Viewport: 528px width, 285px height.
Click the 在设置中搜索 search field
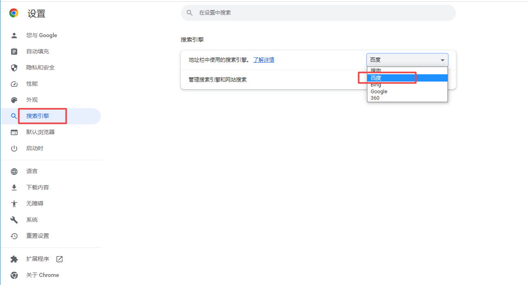click(318, 13)
